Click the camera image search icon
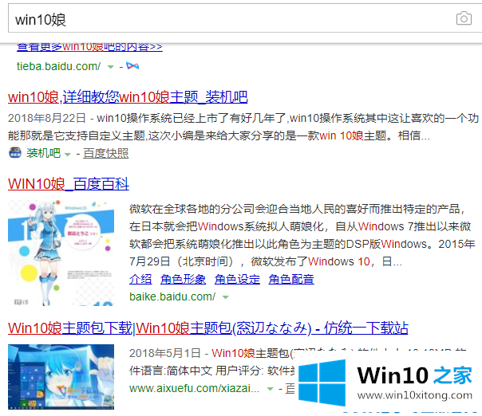Image resolution: width=482 pixels, height=416 pixels. pos(464,18)
